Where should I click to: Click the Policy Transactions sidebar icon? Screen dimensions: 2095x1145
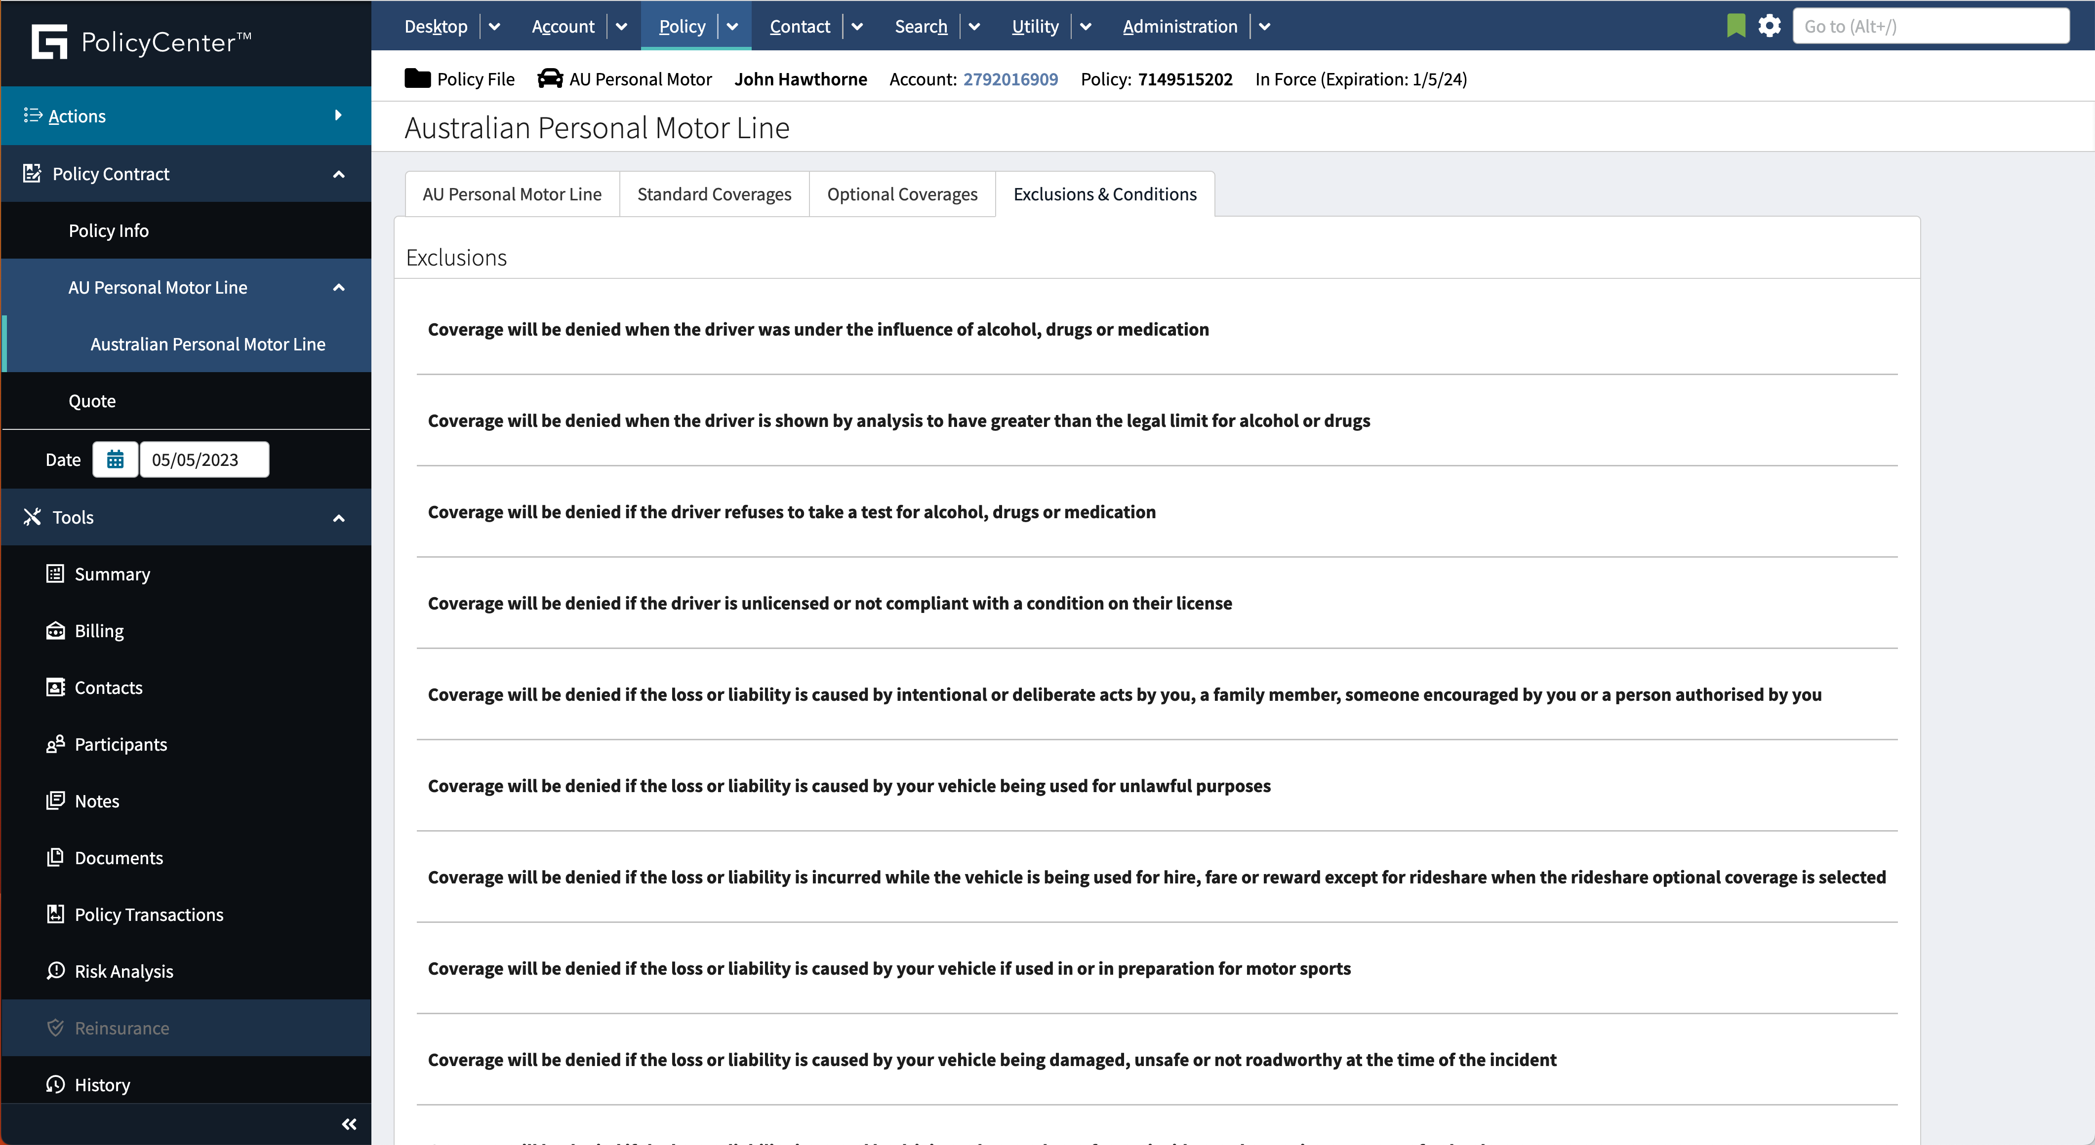[55, 914]
